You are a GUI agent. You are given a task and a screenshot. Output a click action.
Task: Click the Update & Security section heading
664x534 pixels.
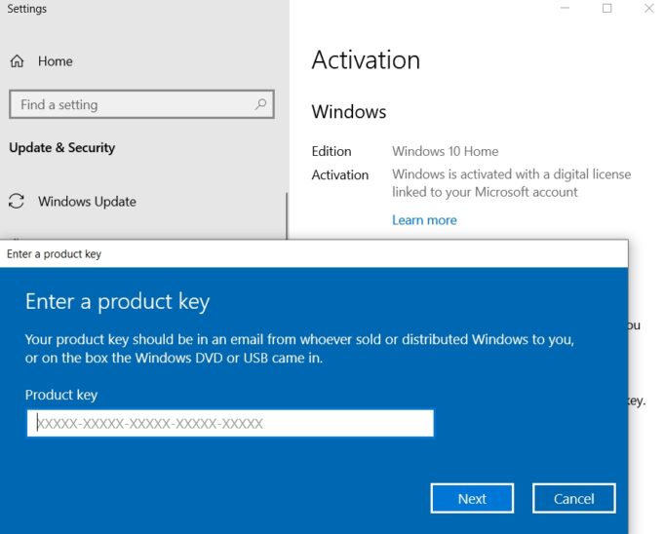(61, 148)
